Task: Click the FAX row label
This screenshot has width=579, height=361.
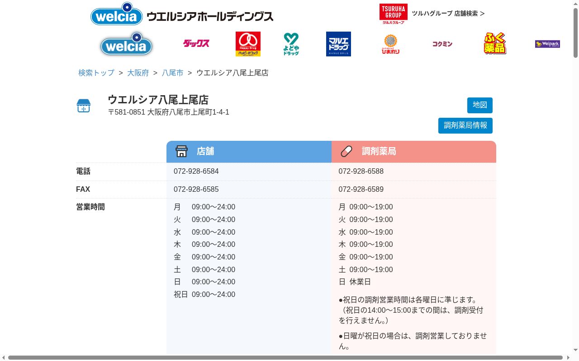Action: (83, 190)
